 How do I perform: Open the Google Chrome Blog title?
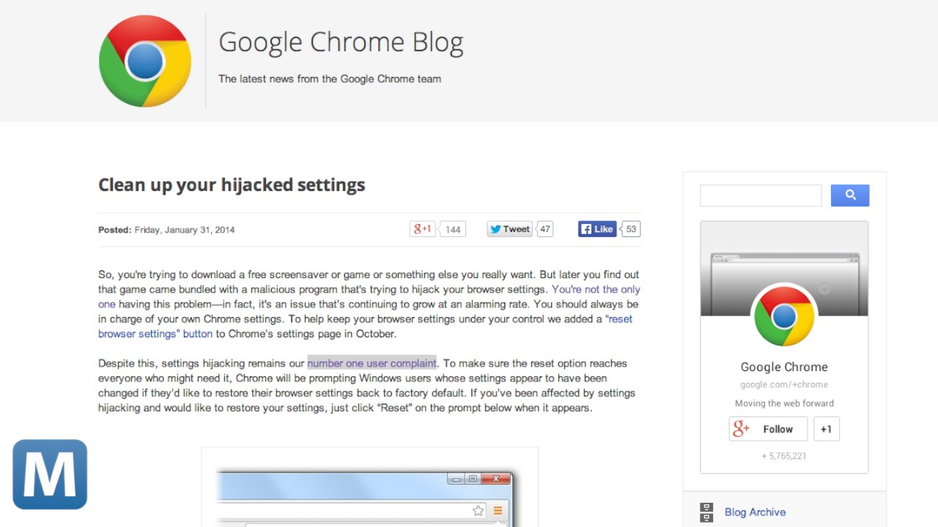(x=341, y=42)
